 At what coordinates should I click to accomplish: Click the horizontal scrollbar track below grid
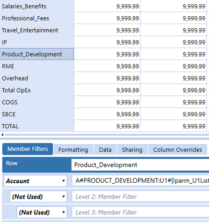[x=107, y=135]
